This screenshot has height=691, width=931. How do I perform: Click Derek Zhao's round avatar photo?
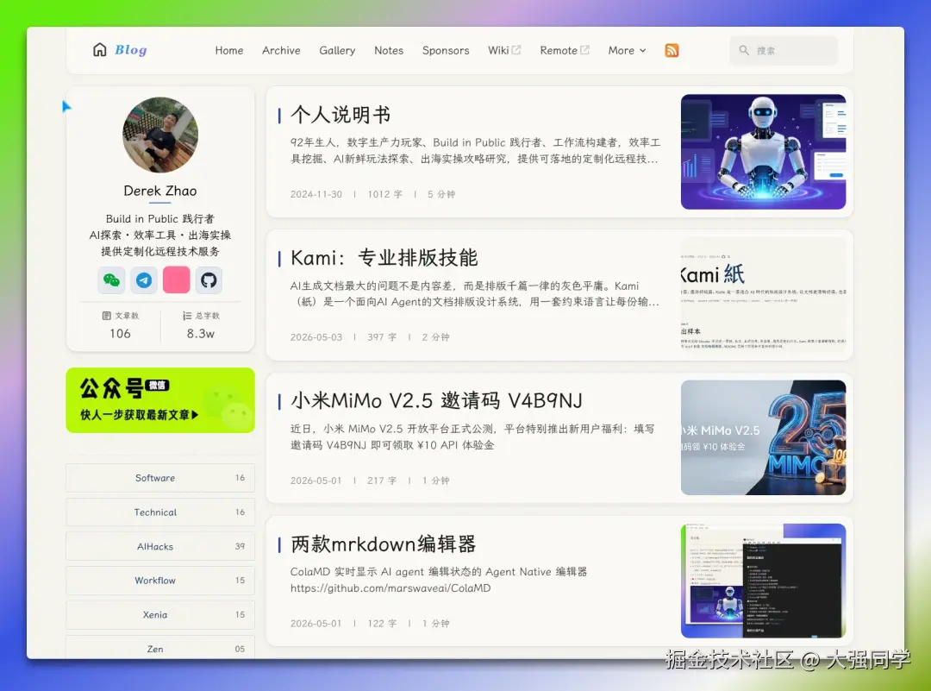tap(160, 135)
